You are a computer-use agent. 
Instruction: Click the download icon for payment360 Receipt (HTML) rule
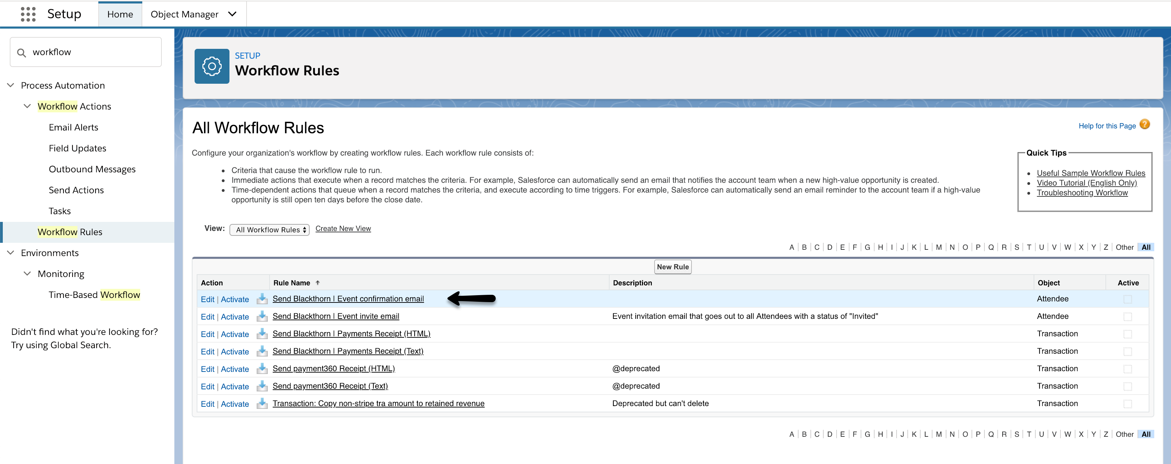(262, 368)
